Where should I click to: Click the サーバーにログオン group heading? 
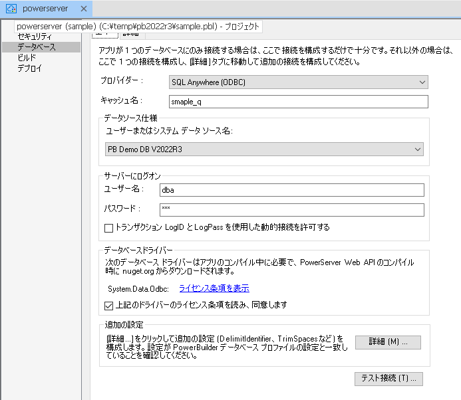click(132, 176)
